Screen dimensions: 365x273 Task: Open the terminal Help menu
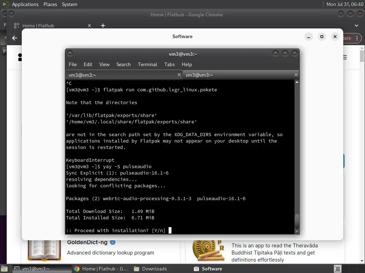point(187,65)
